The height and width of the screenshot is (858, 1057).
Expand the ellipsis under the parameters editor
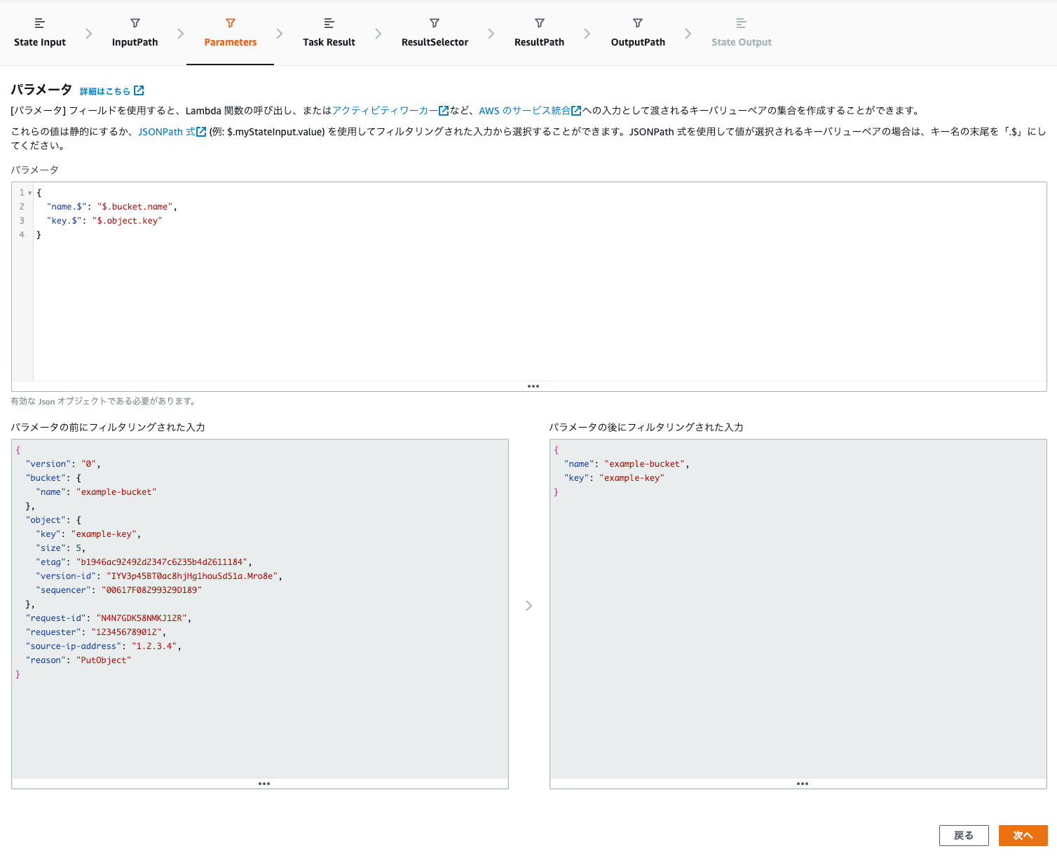click(x=533, y=386)
